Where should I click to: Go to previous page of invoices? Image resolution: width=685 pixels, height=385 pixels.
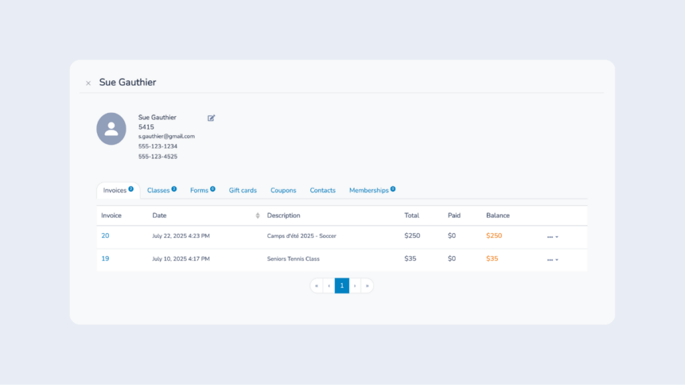click(x=328, y=286)
